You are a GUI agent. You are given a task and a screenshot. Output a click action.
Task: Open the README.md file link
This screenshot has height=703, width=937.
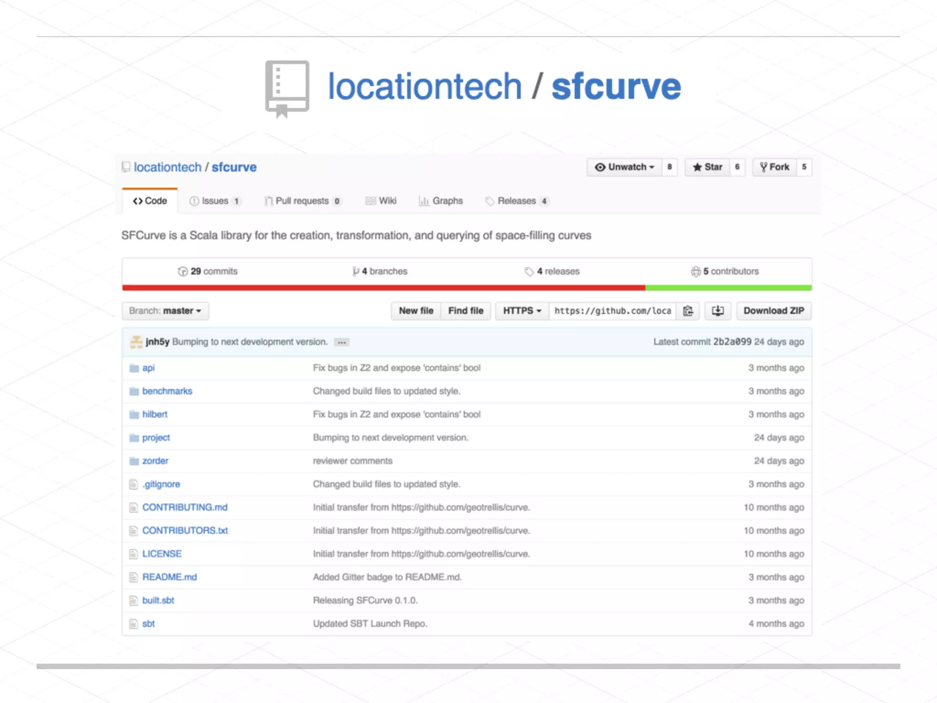[169, 577]
